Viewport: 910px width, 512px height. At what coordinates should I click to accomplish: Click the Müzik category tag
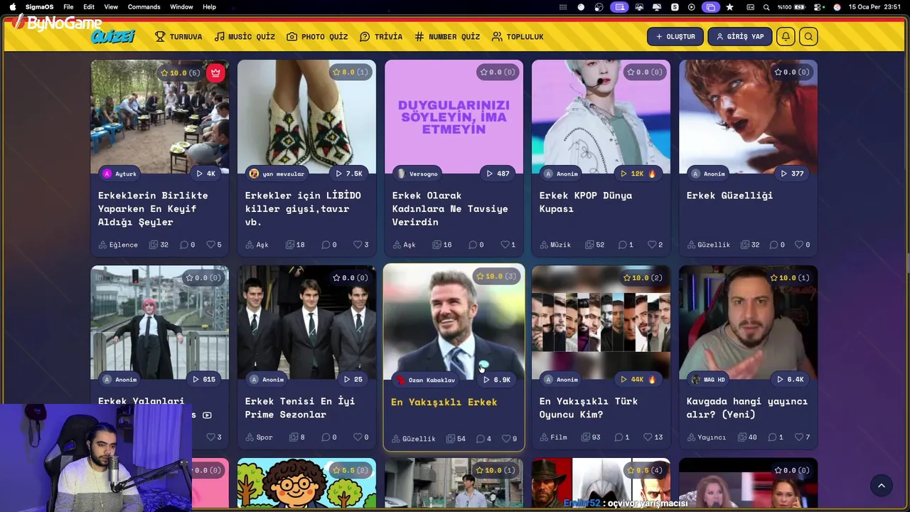[x=555, y=245]
